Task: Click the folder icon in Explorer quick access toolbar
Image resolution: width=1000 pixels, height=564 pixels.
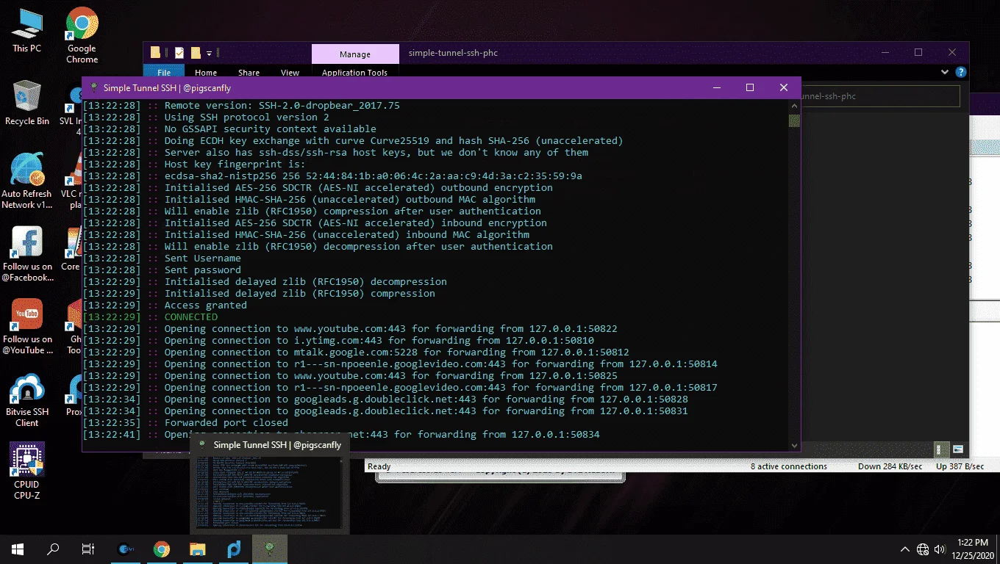Action: click(x=155, y=53)
